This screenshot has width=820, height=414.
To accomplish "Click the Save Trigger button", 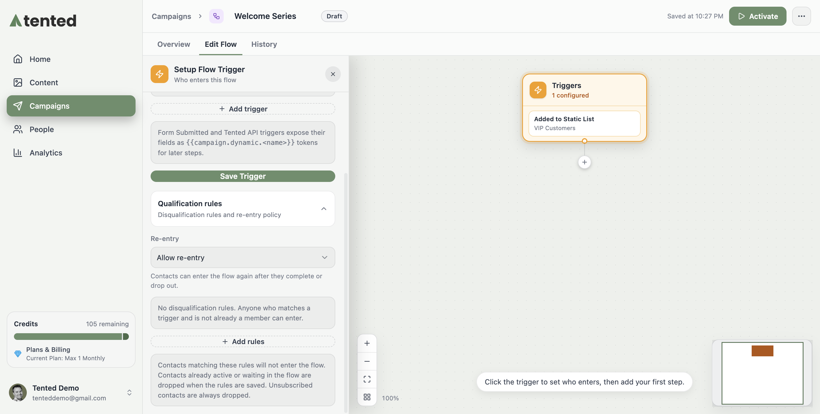I will coord(243,176).
